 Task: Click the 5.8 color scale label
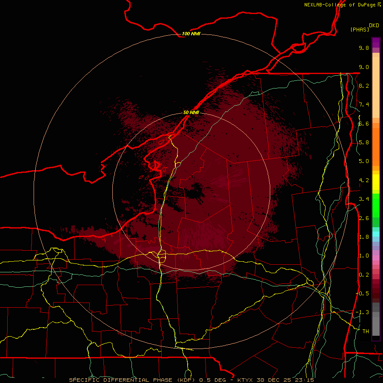pos(364,143)
